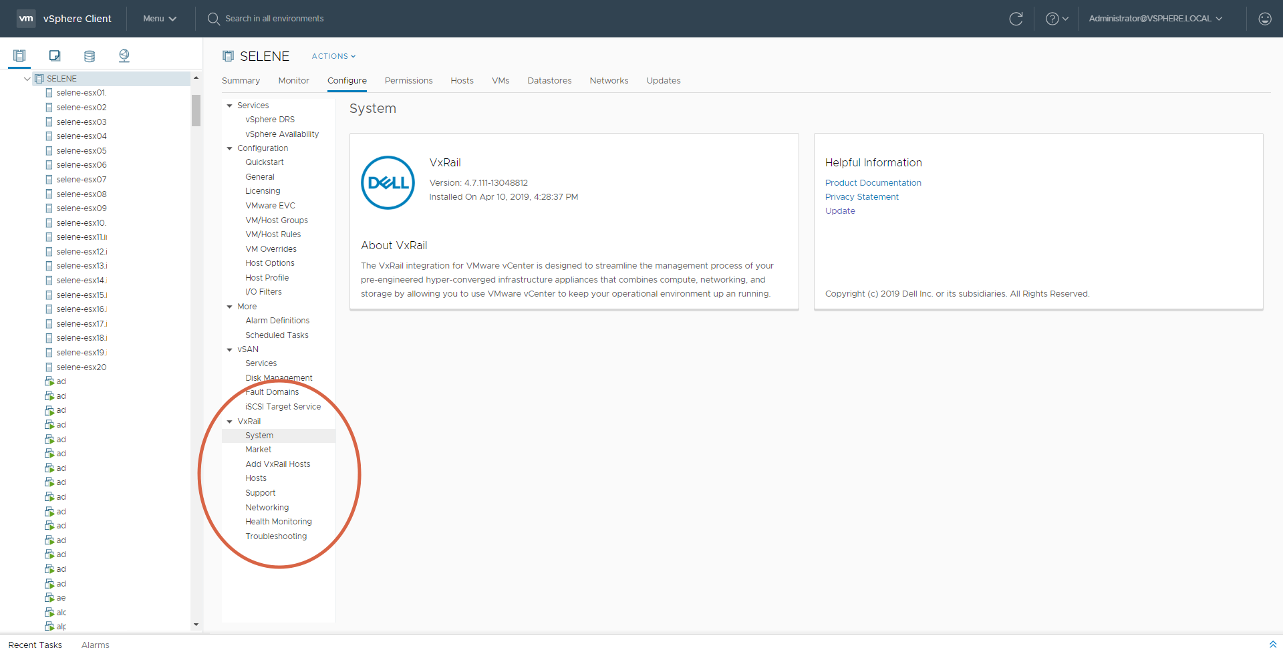Open the Product Documentation link
This screenshot has width=1283, height=654.
(x=873, y=183)
